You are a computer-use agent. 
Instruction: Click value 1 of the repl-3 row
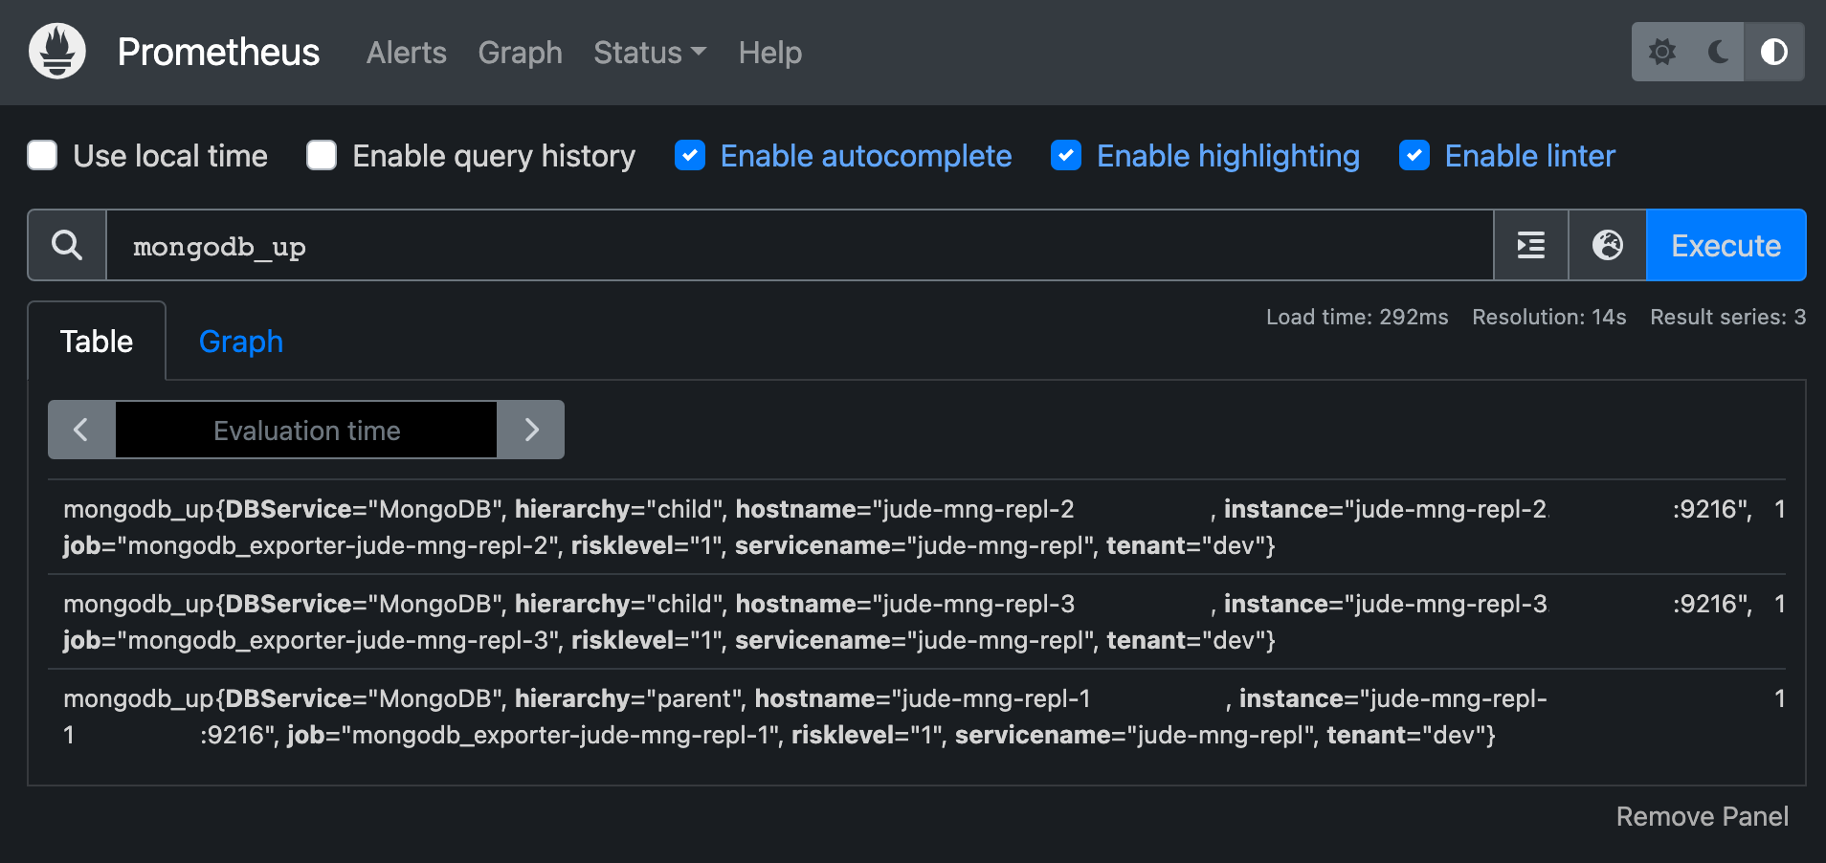[1779, 604]
